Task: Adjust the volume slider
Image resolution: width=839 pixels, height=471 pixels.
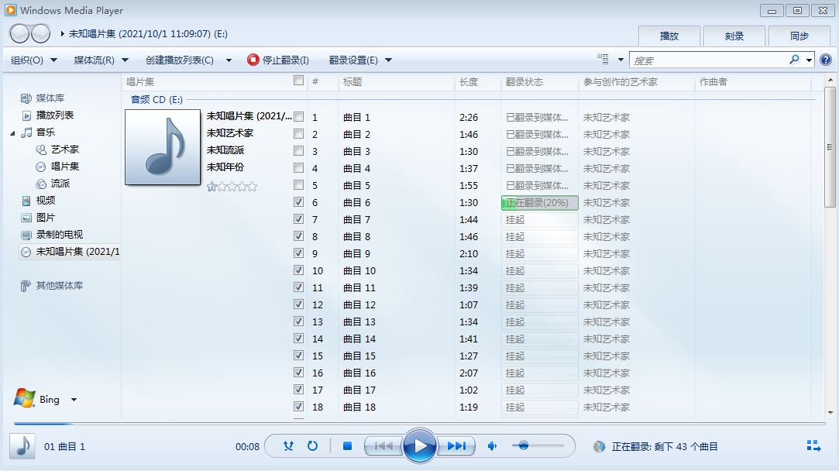Action: click(524, 445)
